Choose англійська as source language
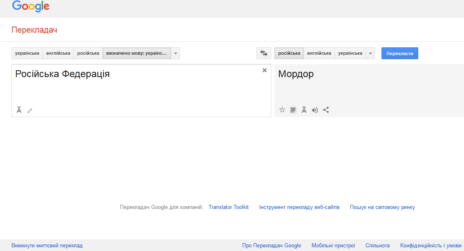This screenshot has width=464, height=251. [58, 53]
